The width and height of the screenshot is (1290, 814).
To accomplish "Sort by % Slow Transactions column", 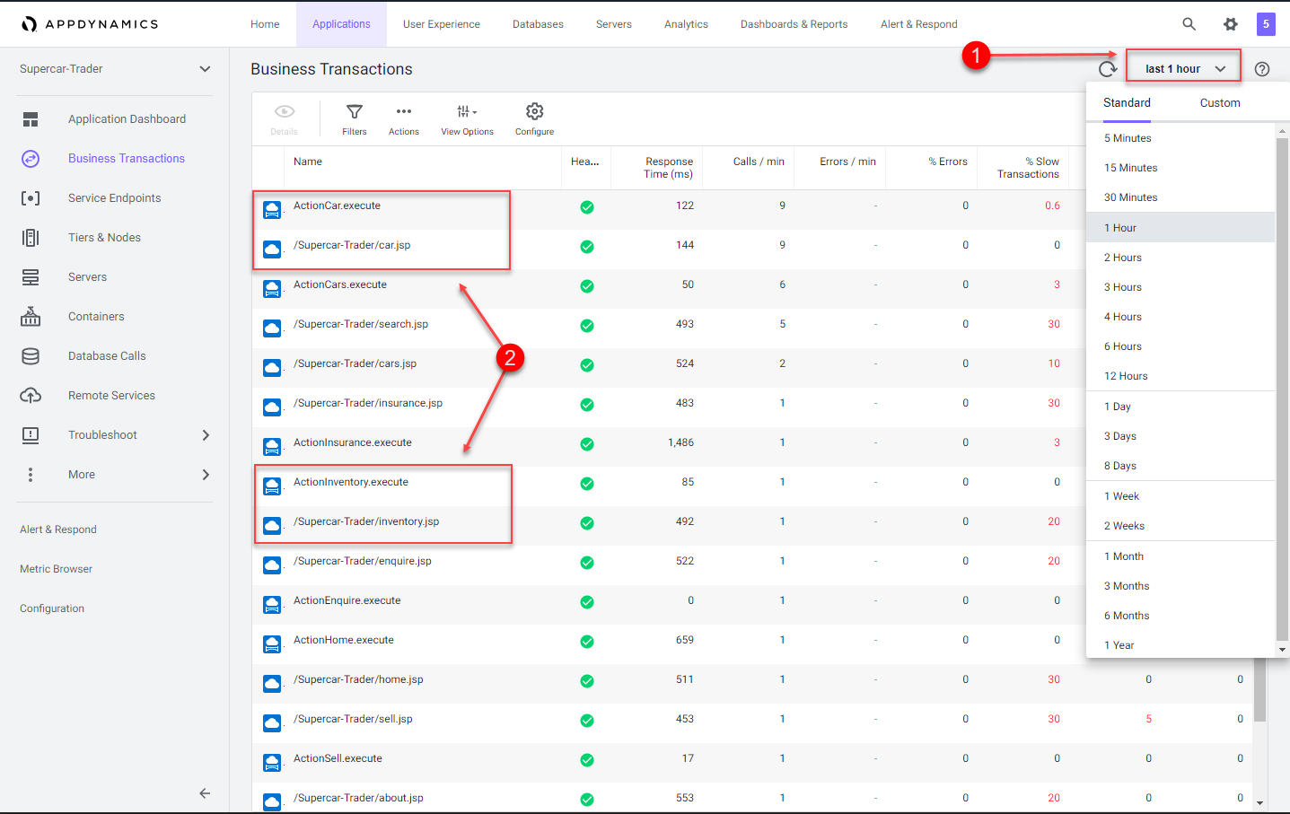I will [1028, 168].
